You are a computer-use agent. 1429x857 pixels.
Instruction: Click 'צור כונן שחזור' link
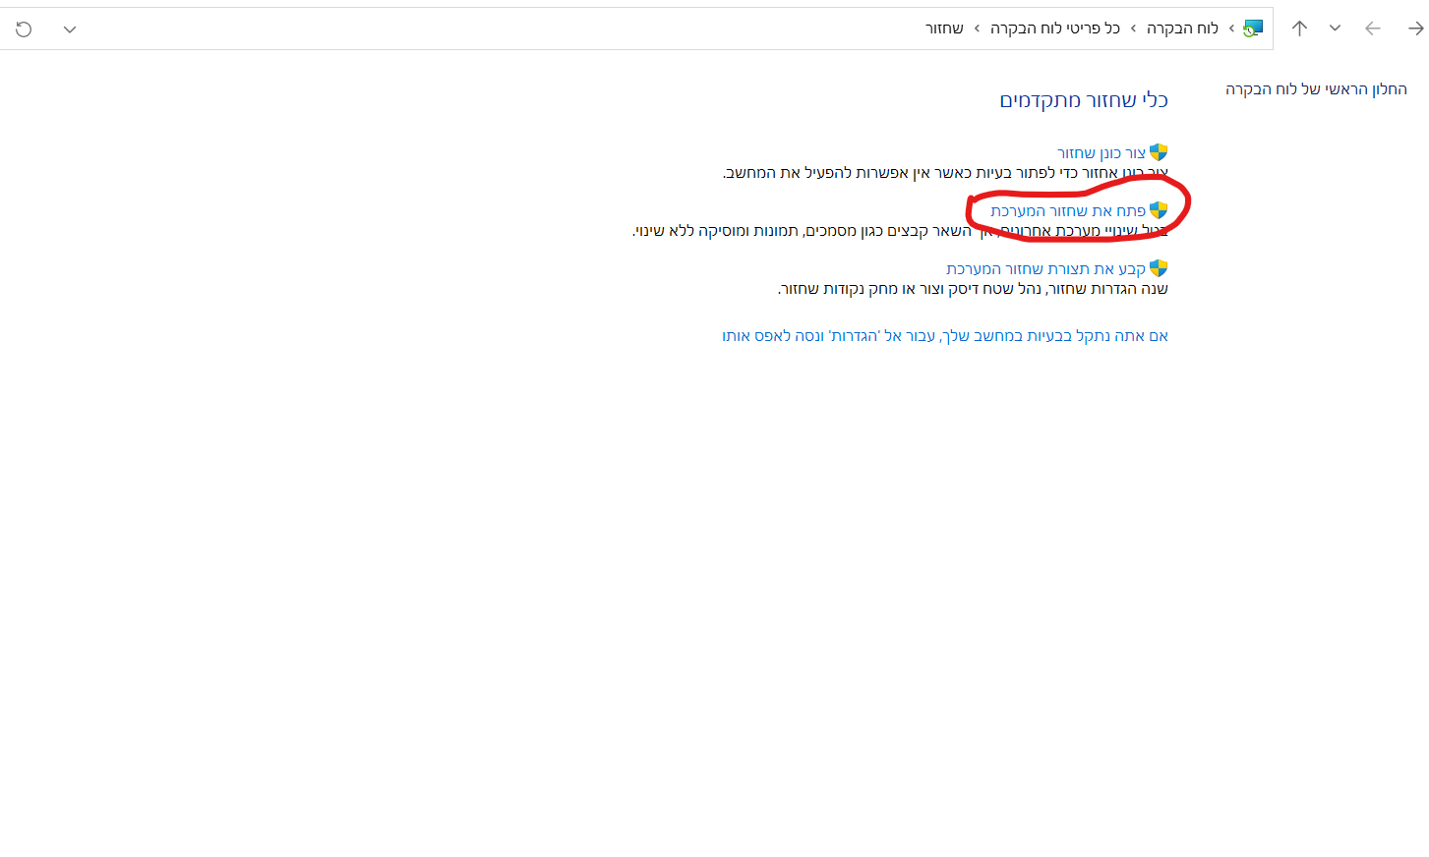point(1102,153)
